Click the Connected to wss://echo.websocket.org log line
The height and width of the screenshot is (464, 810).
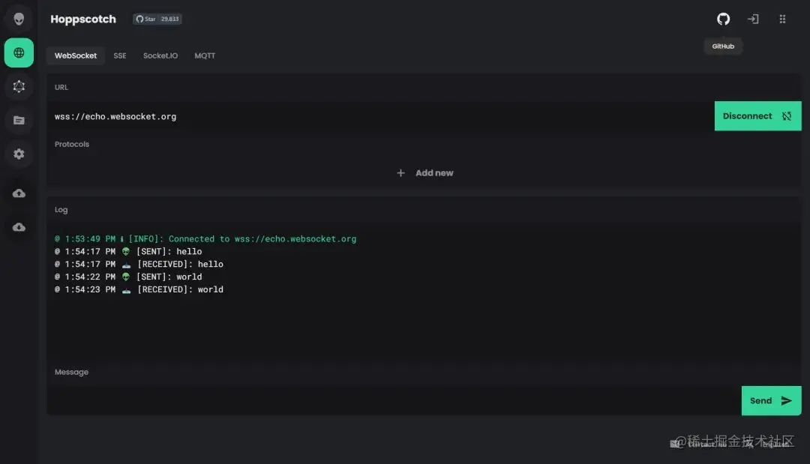click(x=205, y=239)
